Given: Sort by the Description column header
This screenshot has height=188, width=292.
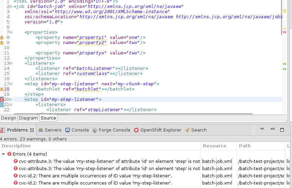Looking at the screenshot, I should (100, 146).
